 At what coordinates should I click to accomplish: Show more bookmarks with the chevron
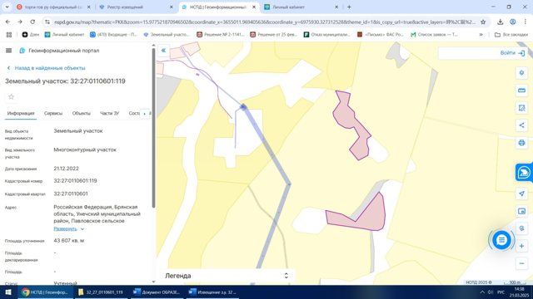pos(481,35)
